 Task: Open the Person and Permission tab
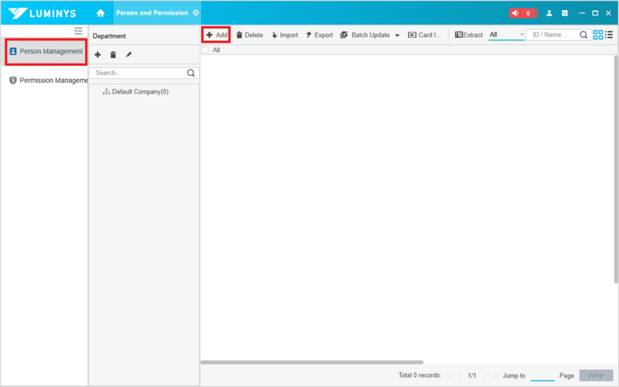point(152,12)
